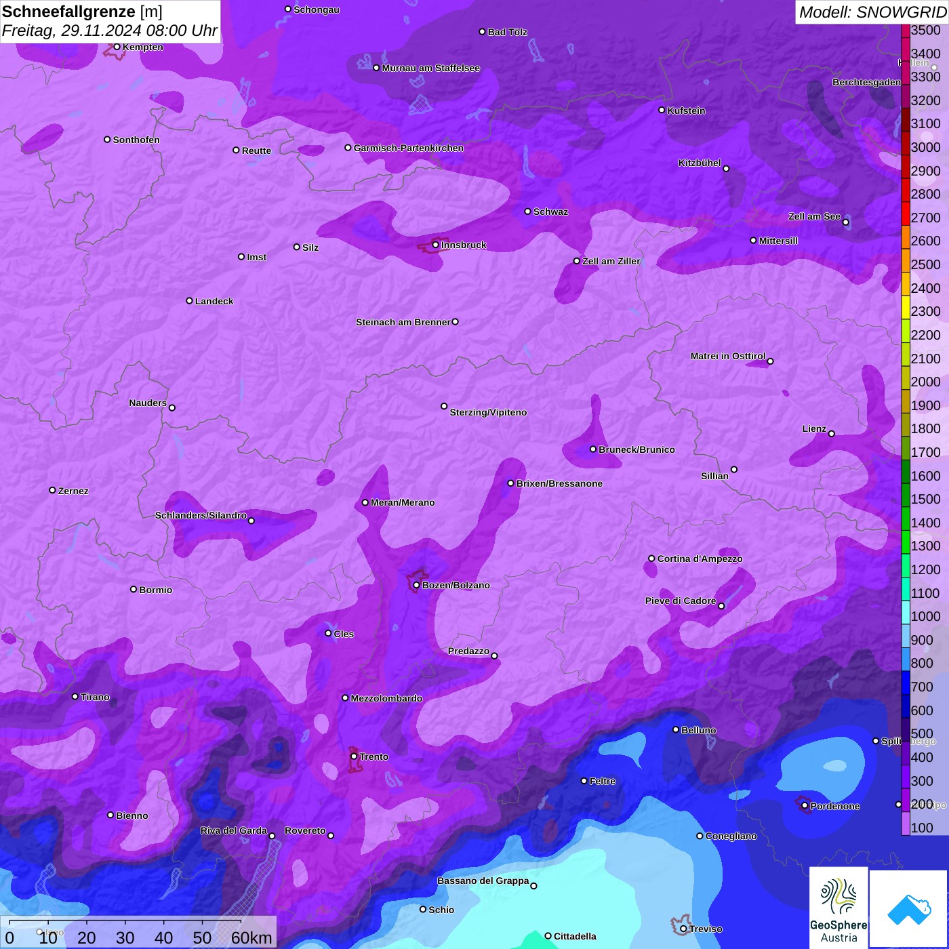Click the 'Schwaz' label
The height and width of the screenshot is (949, 949).
550,211
